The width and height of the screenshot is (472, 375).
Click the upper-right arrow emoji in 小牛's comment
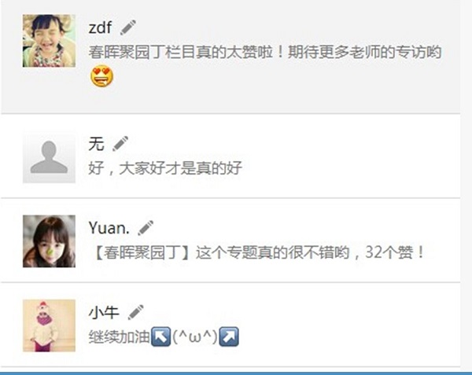click(229, 336)
